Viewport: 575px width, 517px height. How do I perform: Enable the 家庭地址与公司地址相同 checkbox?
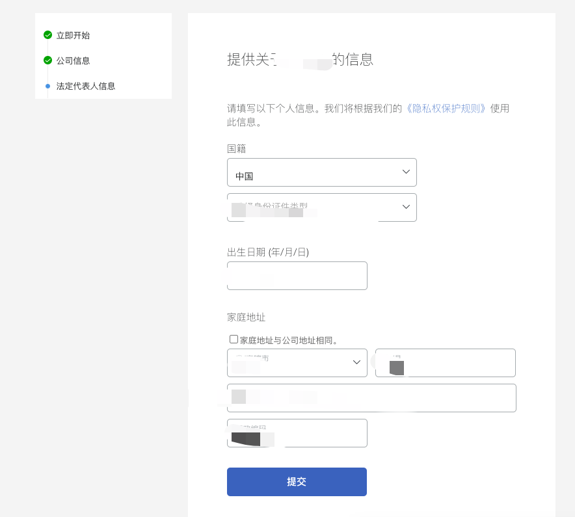234,339
